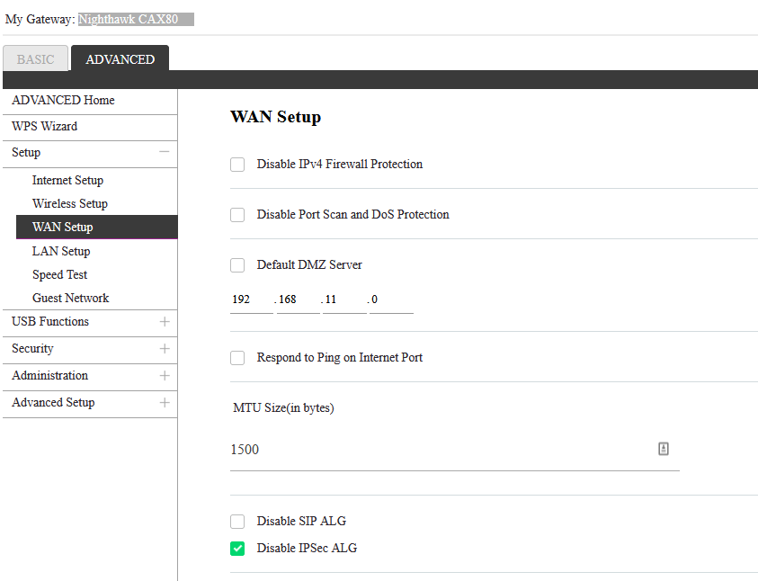Image resolution: width=758 pixels, height=581 pixels.
Task: Enable Disable IPv4 Firewall Protection checkbox
Action: click(237, 165)
